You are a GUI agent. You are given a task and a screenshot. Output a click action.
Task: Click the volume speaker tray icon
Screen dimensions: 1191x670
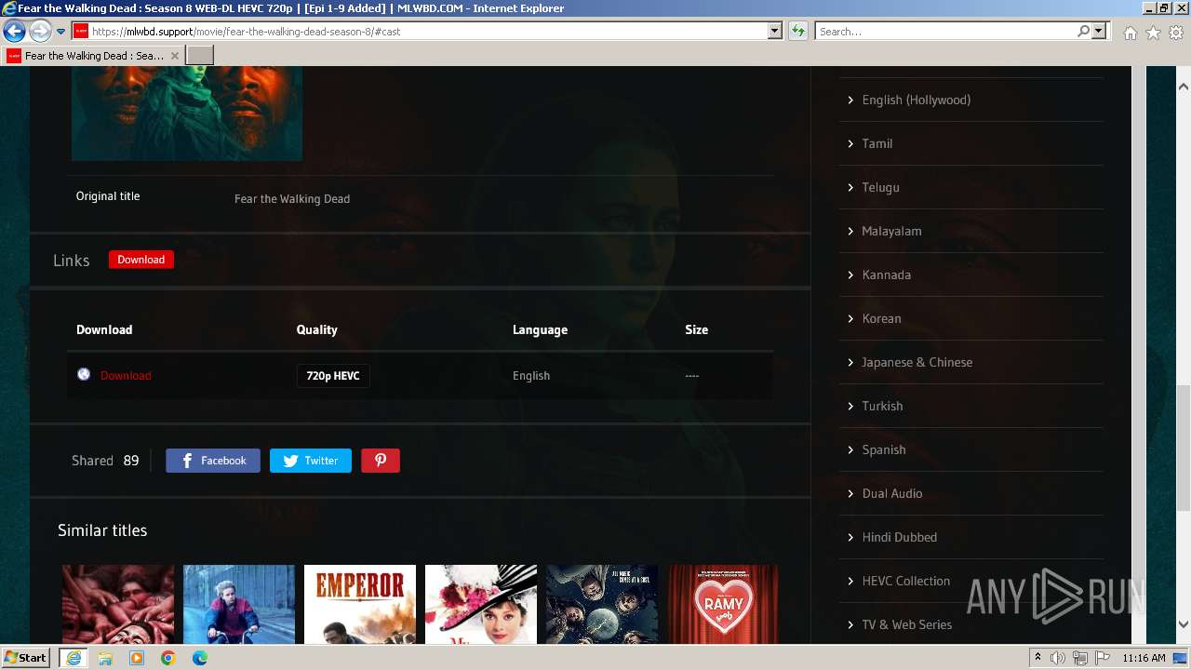[x=1058, y=658]
